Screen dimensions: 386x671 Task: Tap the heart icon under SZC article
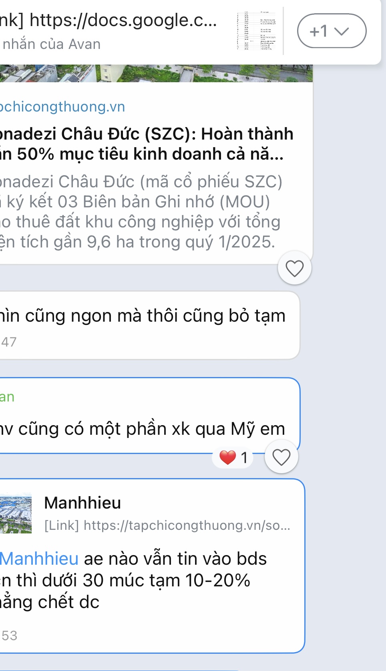[x=294, y=268]
